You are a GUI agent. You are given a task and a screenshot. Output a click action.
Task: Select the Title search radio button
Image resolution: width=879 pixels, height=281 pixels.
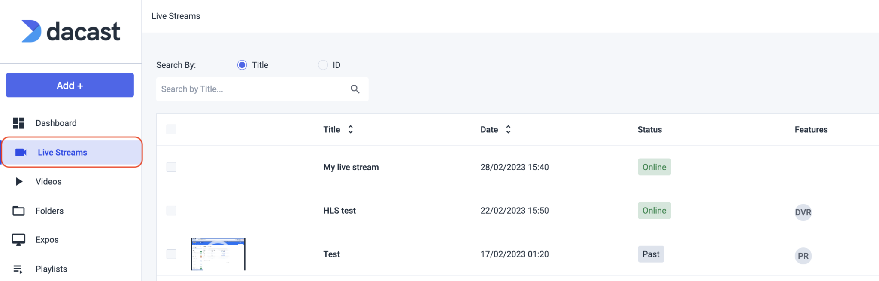(x=241, y=65)
